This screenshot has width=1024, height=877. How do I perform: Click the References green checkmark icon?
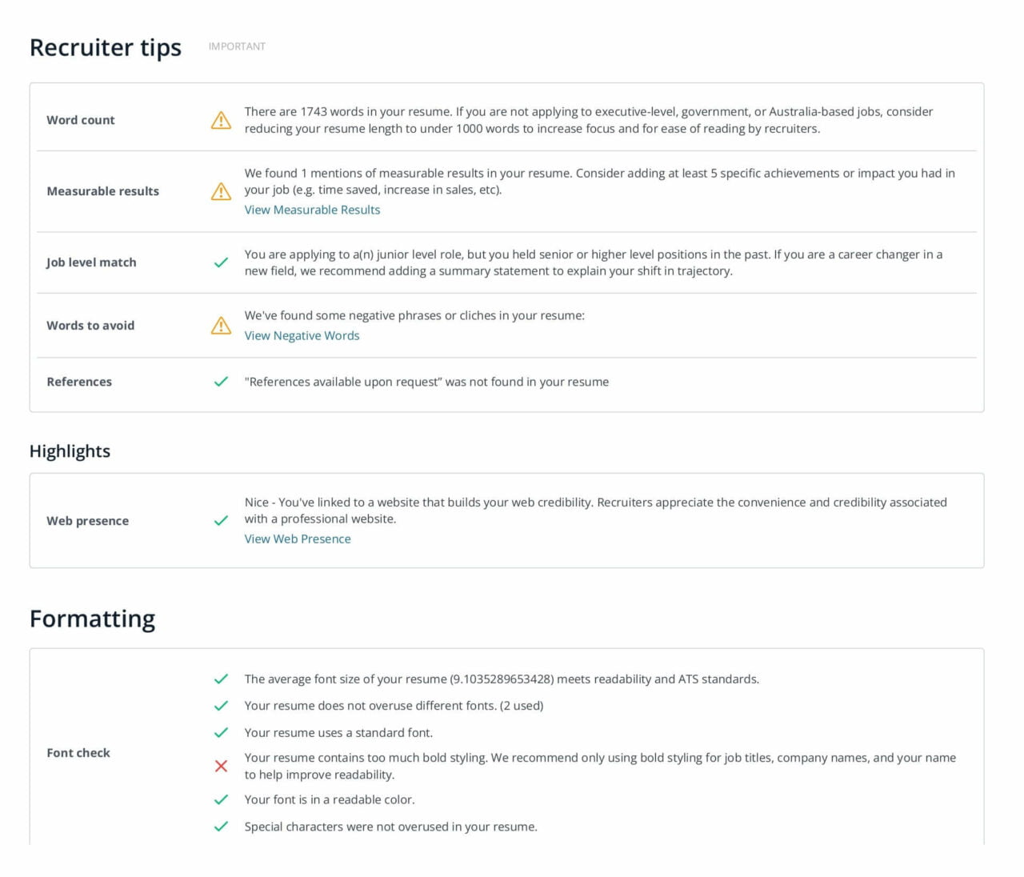point(221,382)
